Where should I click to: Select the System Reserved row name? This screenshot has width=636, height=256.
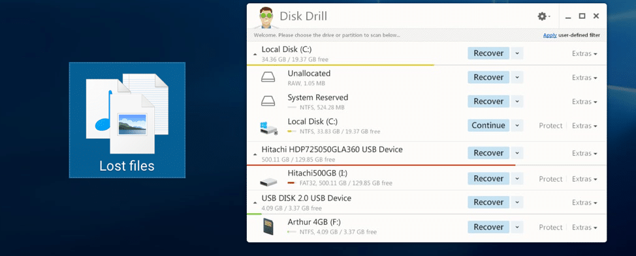point(318,98)
